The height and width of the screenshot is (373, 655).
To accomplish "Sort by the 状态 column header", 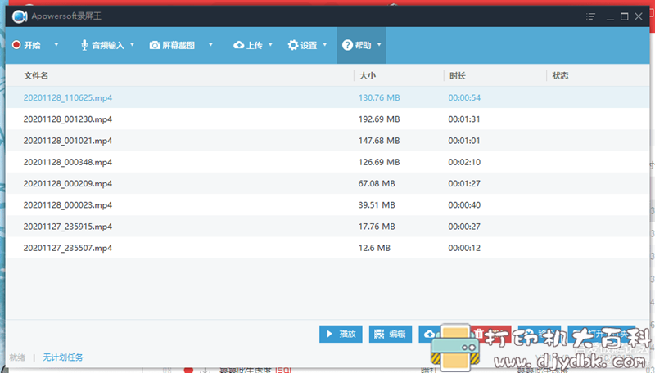I will click(560, 75).
